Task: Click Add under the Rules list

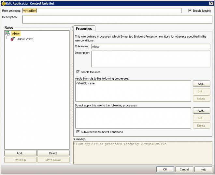Action: [21, 153]
